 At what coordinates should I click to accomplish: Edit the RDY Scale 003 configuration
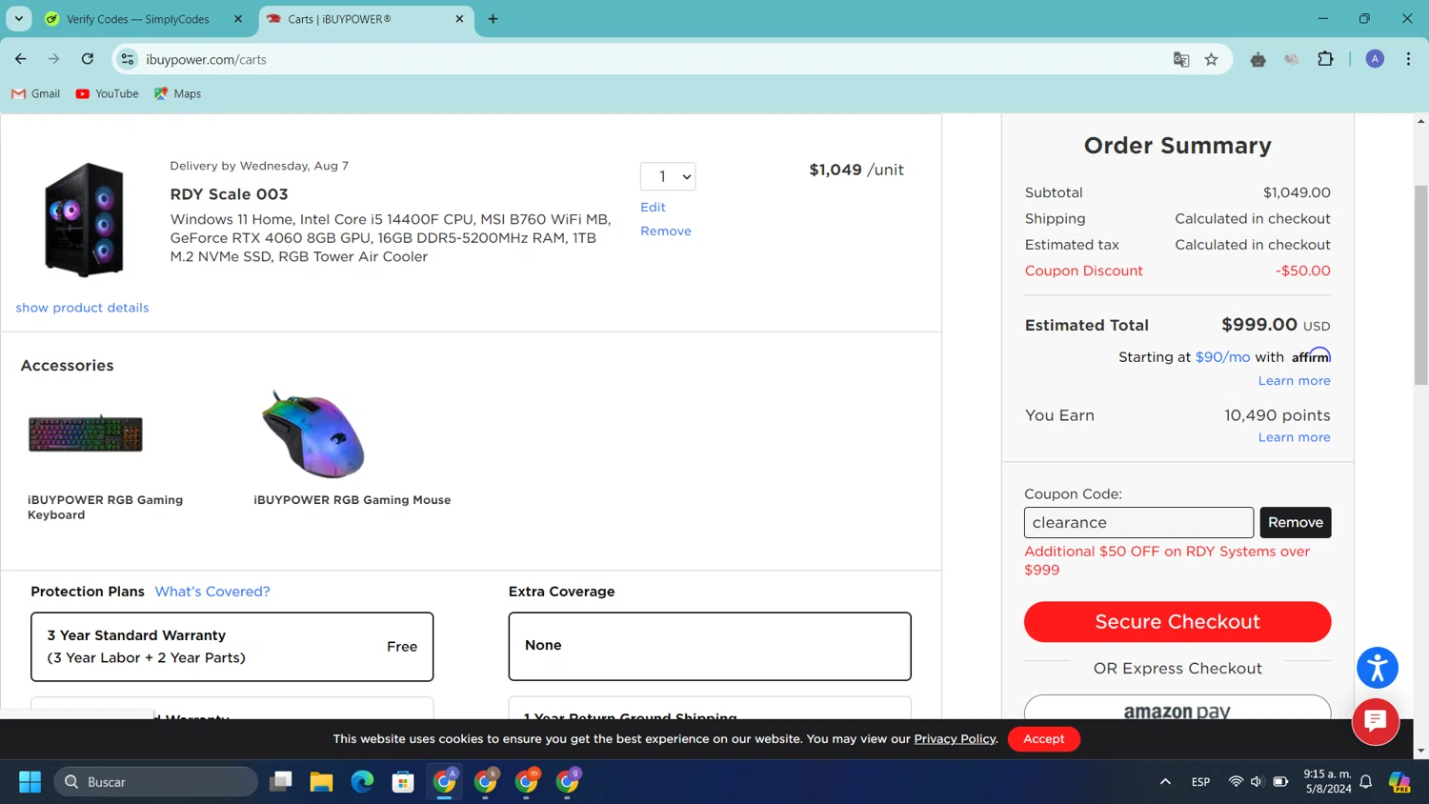point(653,207)
